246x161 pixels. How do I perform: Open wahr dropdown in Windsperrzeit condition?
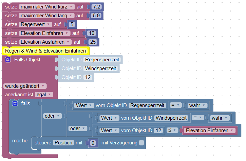220,118
